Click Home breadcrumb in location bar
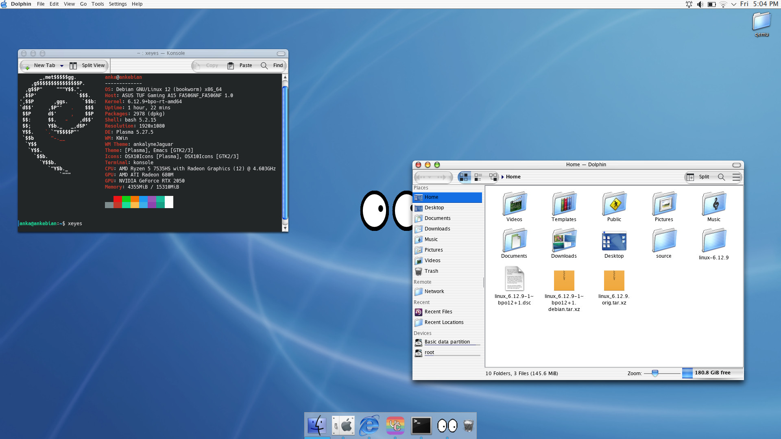This screenshot has height=439, width=781. pos(513,177)
